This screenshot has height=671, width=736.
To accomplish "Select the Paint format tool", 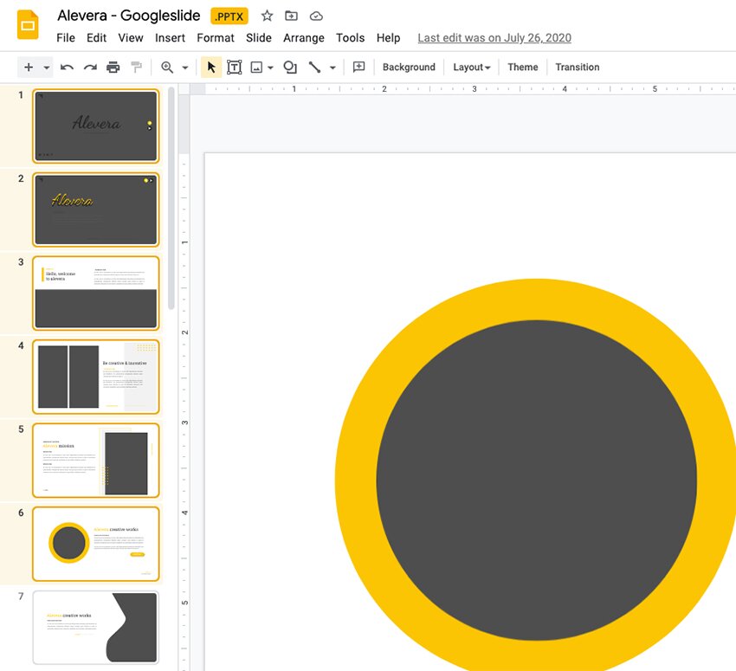I will pos(136,68).
